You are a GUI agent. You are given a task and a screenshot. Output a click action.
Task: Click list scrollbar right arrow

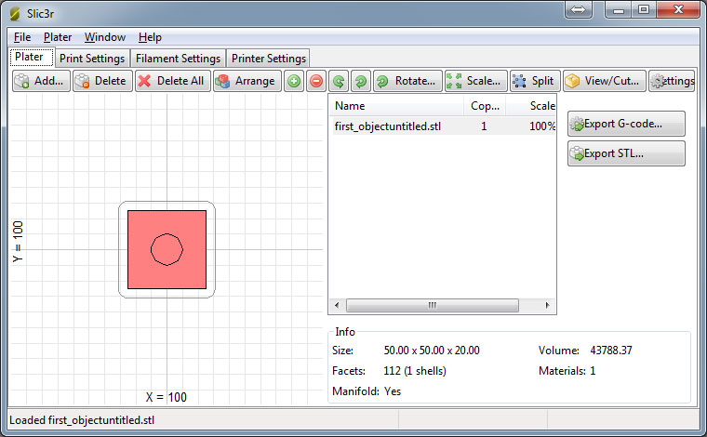click(547, 305)
